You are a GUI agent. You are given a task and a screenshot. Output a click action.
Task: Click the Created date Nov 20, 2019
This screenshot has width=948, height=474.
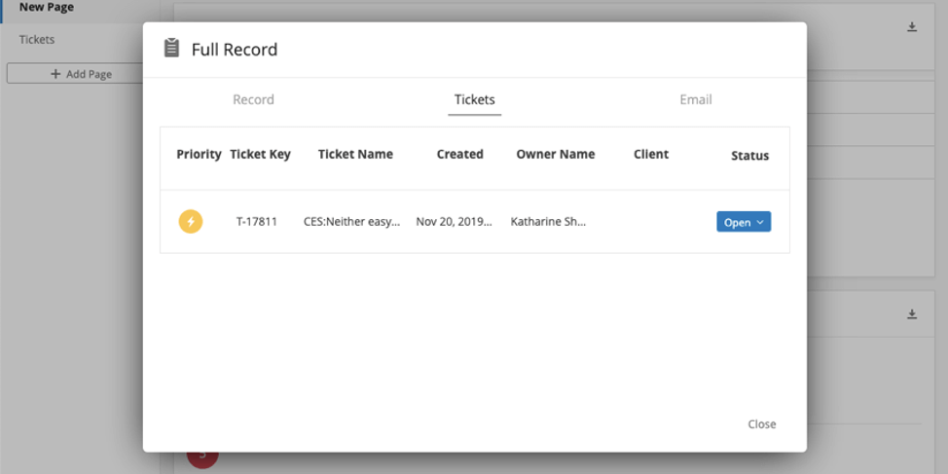click(455, 222)
